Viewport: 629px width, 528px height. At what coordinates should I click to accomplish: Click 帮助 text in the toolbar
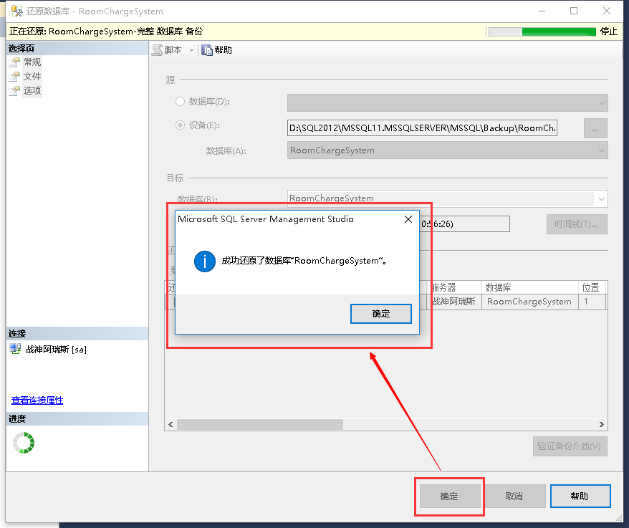click(x=223, y=50)
